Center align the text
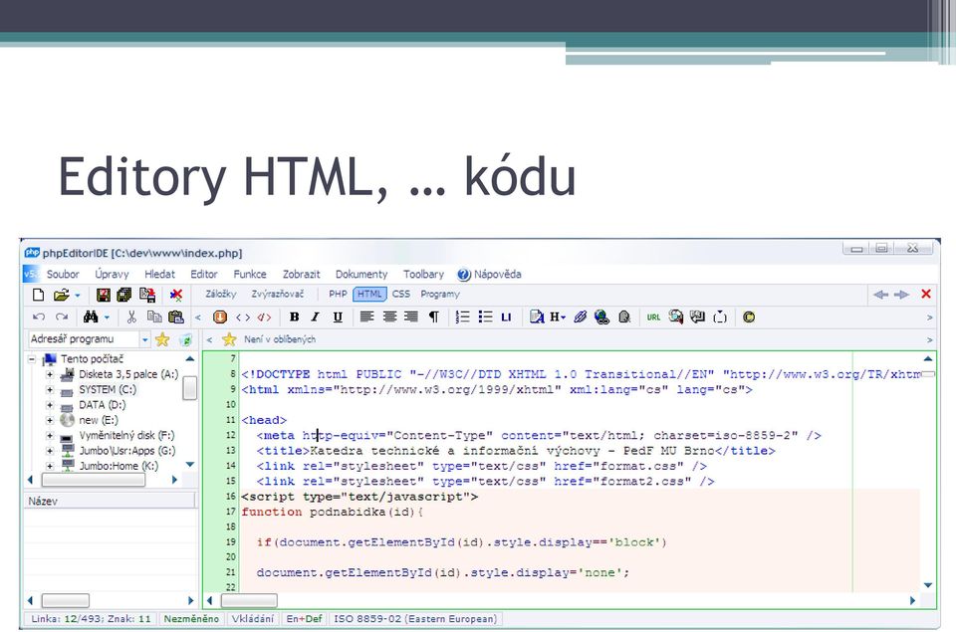The image size is (956, 632). (x=389, y=316)
